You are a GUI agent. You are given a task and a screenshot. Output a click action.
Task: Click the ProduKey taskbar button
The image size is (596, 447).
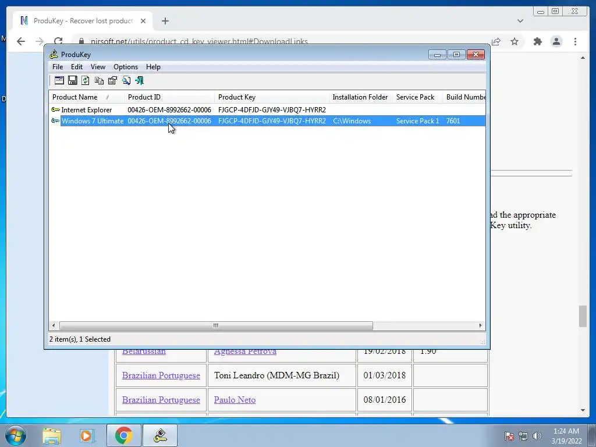coord(160,435)
